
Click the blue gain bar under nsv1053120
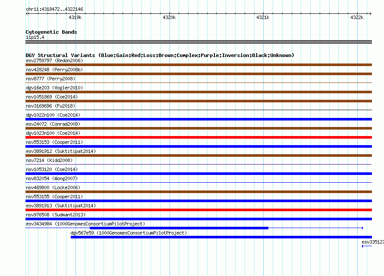tap(198, 174)
